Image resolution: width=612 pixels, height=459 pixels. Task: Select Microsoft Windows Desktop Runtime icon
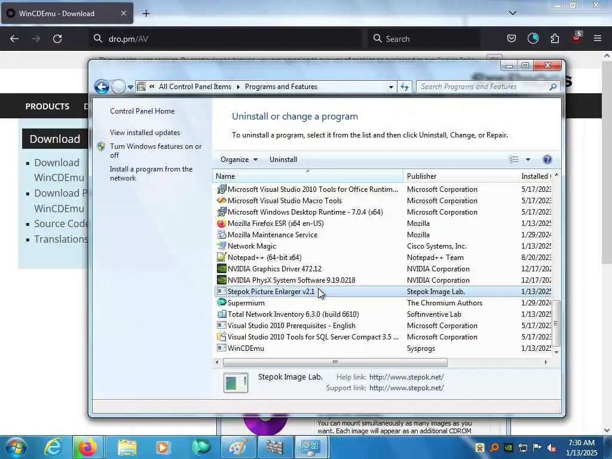tap(221, 212)
